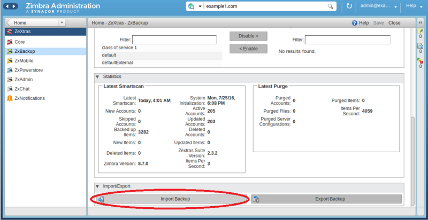The width and height of the screenshot is (428, 220).
Task: Click the 'Home - ZeXtras - ZxBackup' breadcrumb
Action: [x=120, y=23]
